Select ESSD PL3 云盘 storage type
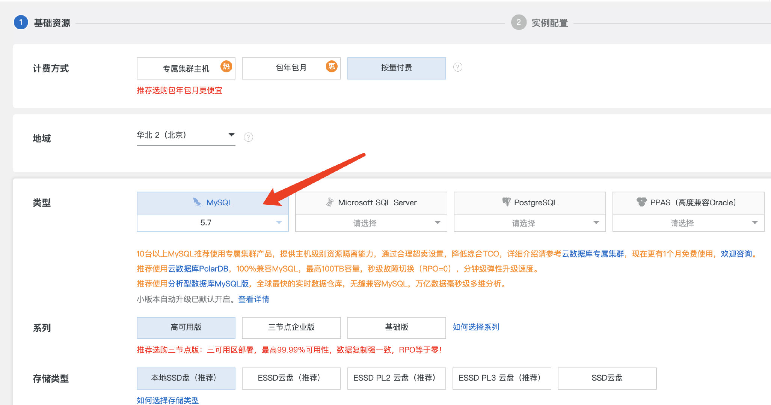Image resolution: width=771 pixels, height=405 pixels. coord(502,378)
